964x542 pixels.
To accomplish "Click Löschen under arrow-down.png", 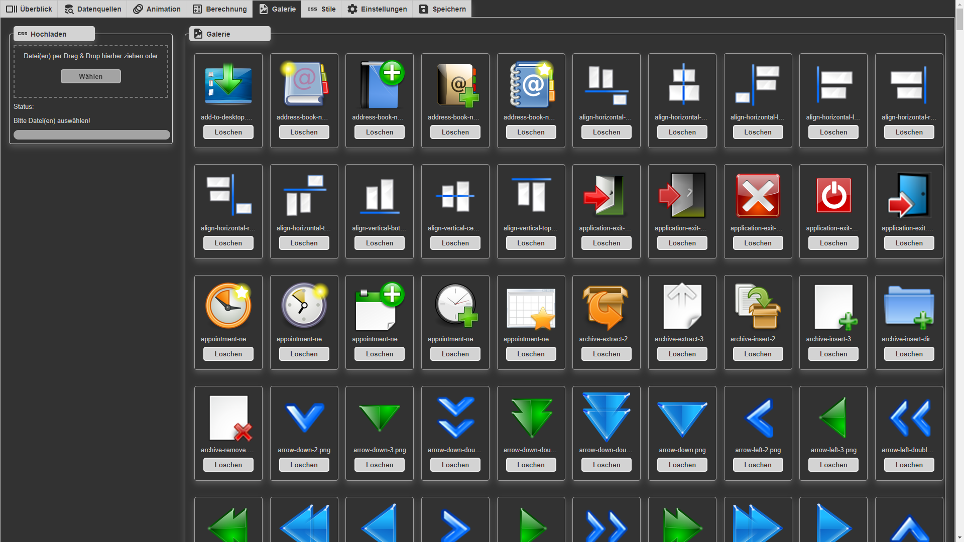I will tap(682, 465).
